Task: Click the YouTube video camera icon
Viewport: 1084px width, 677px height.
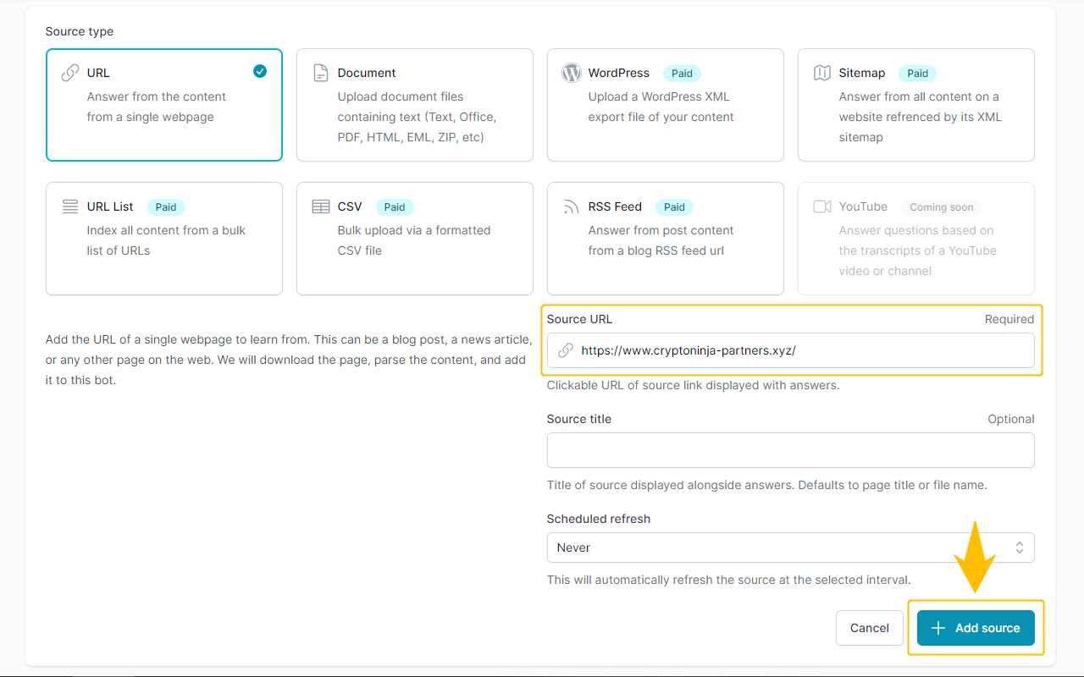Action: [x=822, y=206]
